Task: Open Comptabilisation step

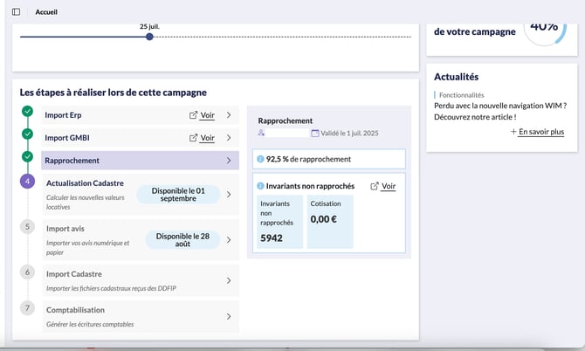Action: [x=140, y=316]
